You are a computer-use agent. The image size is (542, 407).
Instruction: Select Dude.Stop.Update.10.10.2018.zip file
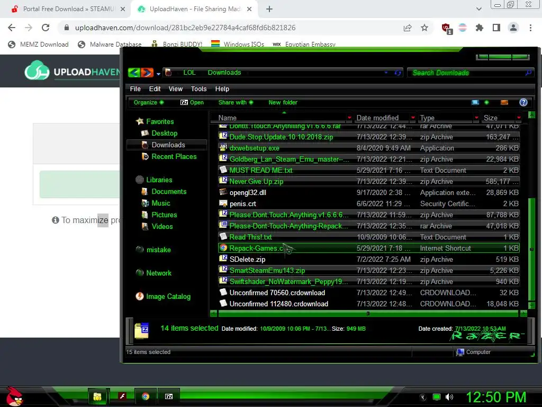click(x=281, y=137)
